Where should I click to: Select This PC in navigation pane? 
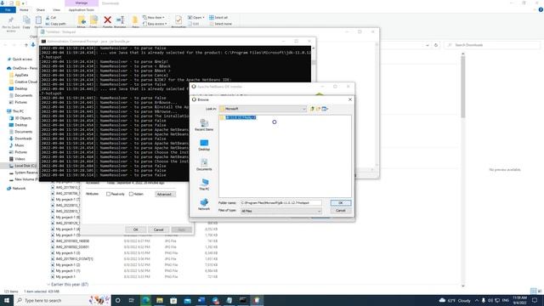[x=18, y=111]
